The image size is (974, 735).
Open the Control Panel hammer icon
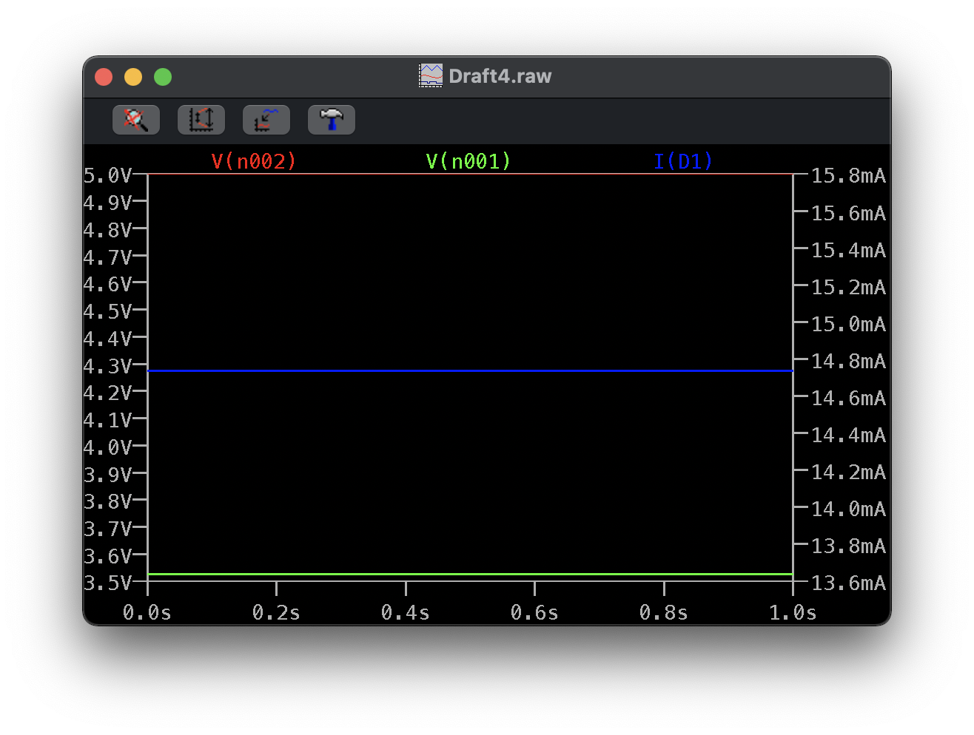332,120
